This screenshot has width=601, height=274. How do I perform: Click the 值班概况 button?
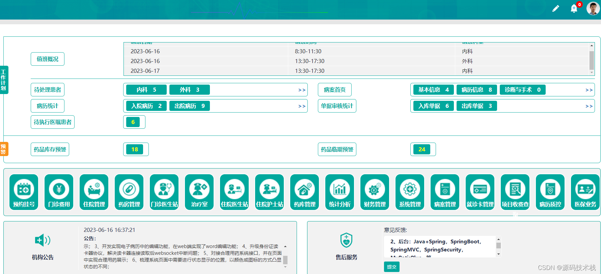48,59
